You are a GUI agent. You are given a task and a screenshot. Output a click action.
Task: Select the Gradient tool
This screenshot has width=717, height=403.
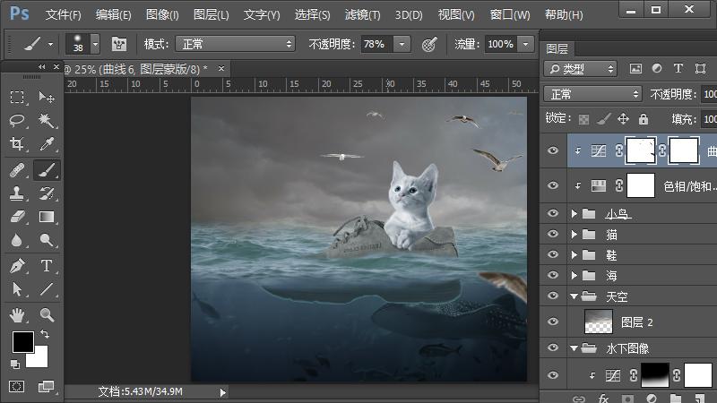[47, 217]
